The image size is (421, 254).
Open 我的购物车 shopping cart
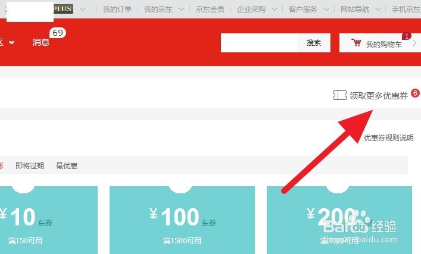coord(380,43)
